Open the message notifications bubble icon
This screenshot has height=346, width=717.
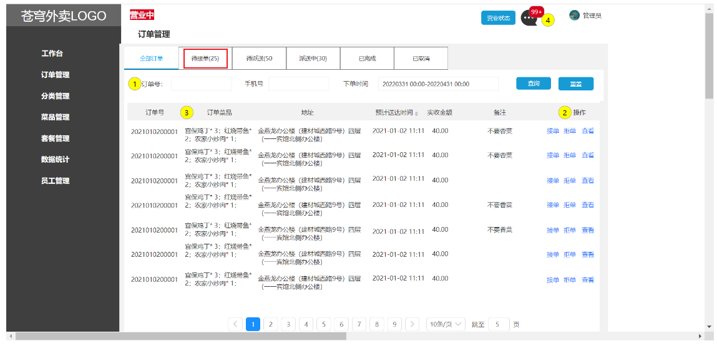pos(529,18)
